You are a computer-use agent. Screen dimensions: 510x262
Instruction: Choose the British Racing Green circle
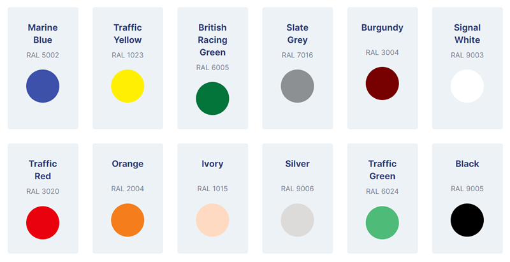click(x=212, y=99)
